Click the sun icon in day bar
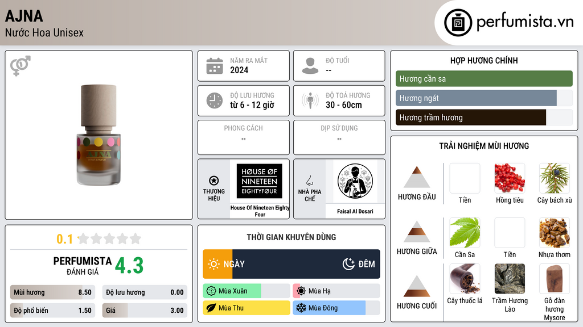Image resolution: width=583 pixels, height=327 pixels. coord(214,264)
